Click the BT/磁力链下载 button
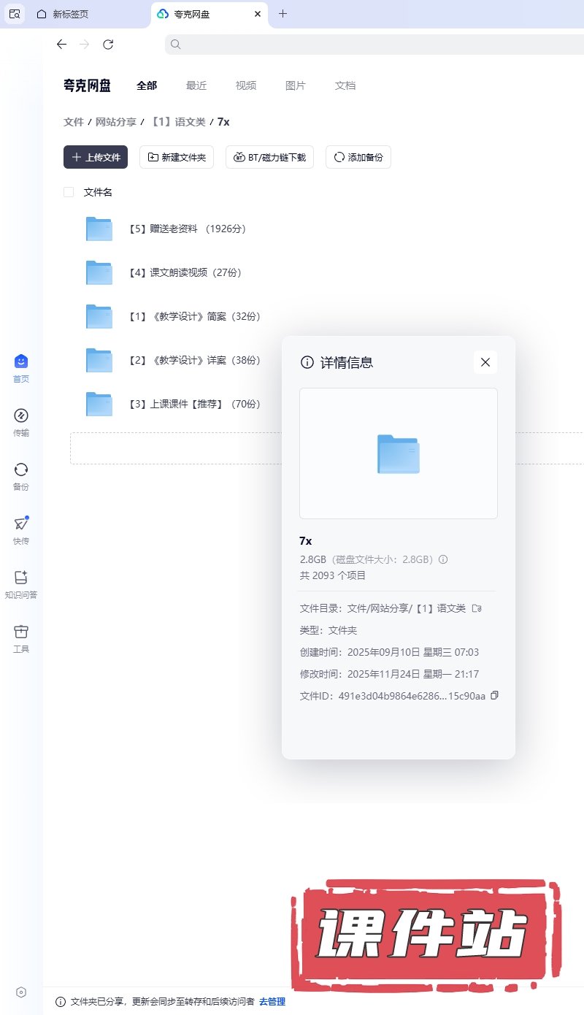This screenshot has width=584, height=1015. pos(269,157)
